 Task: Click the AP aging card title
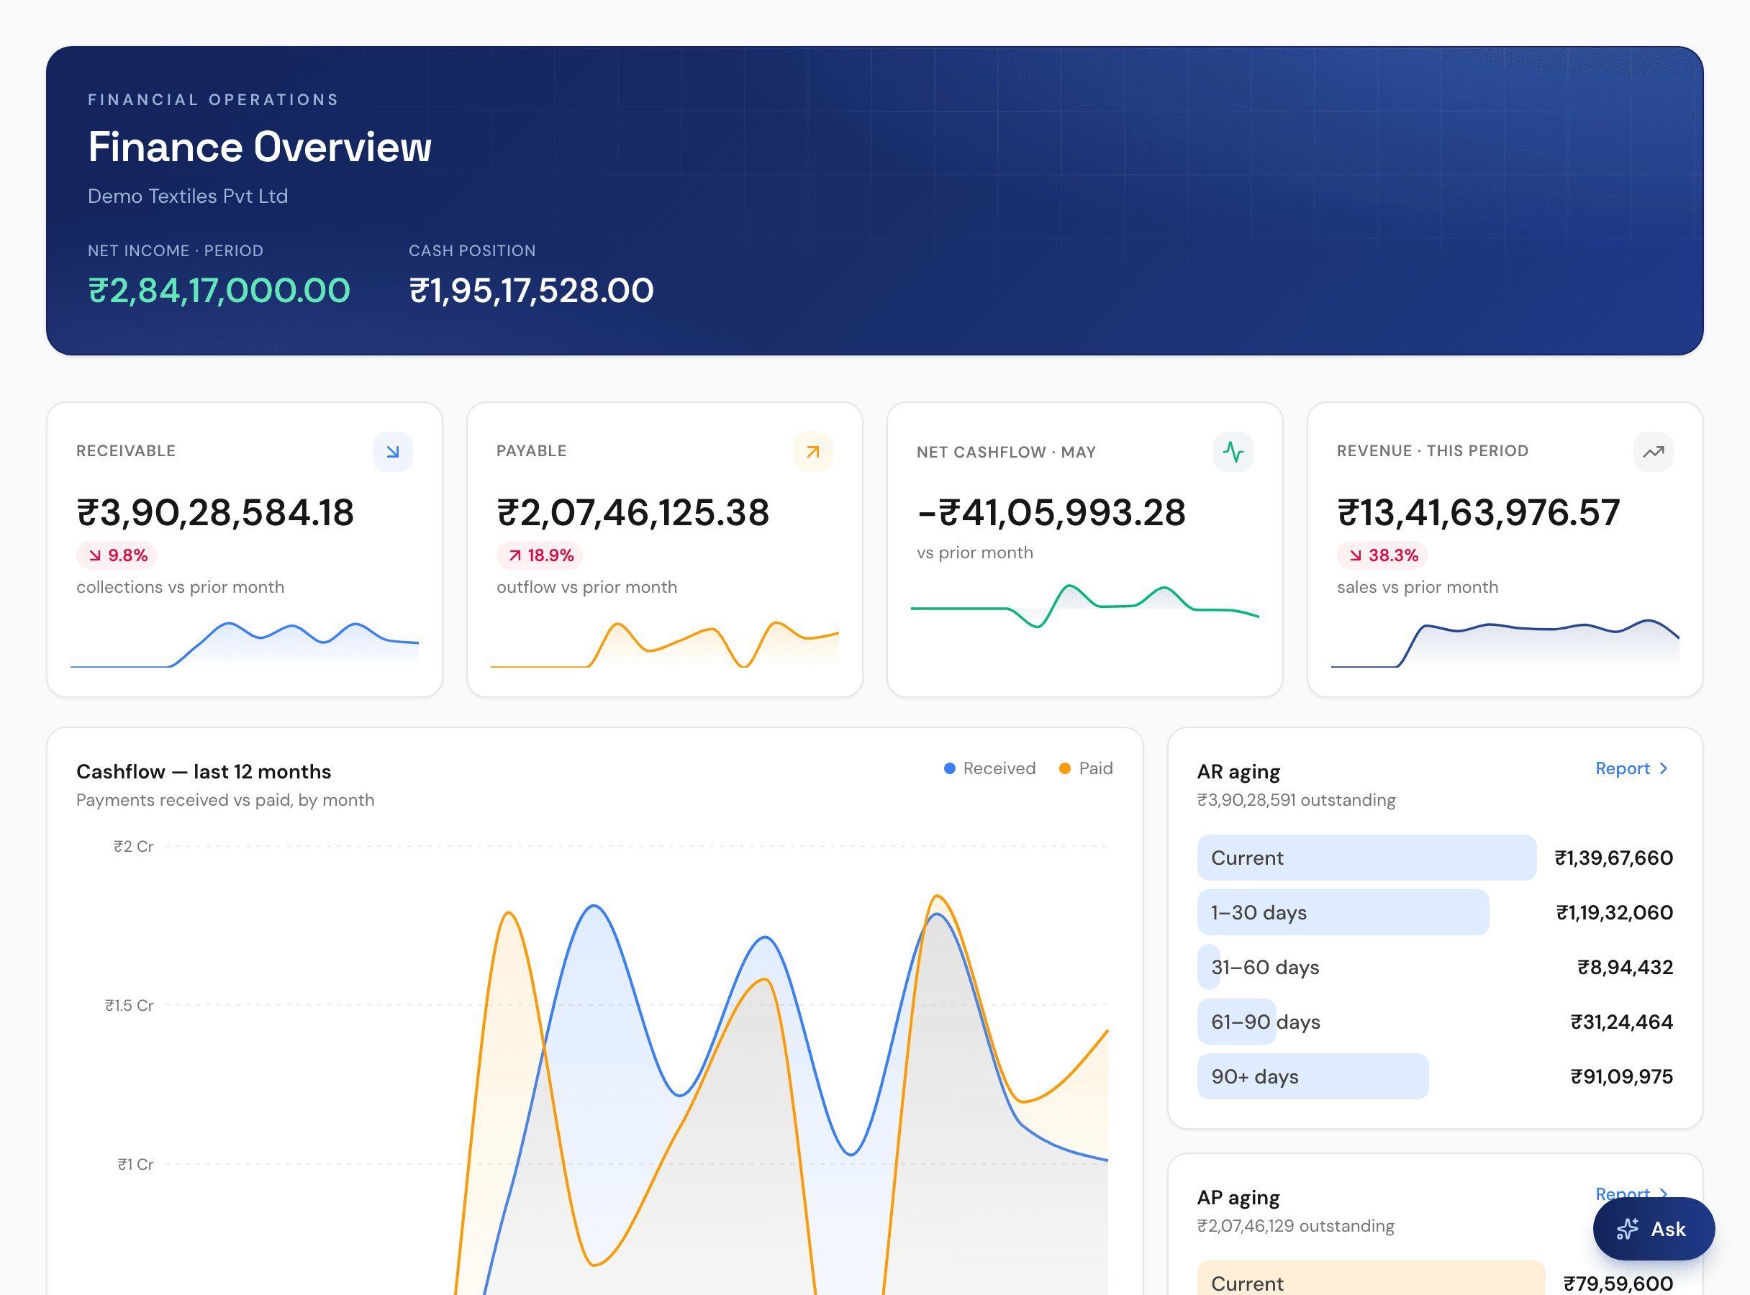(x=1238, y=1197)
